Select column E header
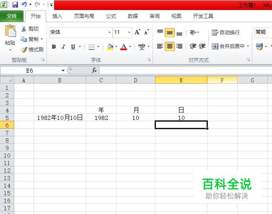This screenshot has height=214, width=272. pyautogui.click(x=181, y=80)
